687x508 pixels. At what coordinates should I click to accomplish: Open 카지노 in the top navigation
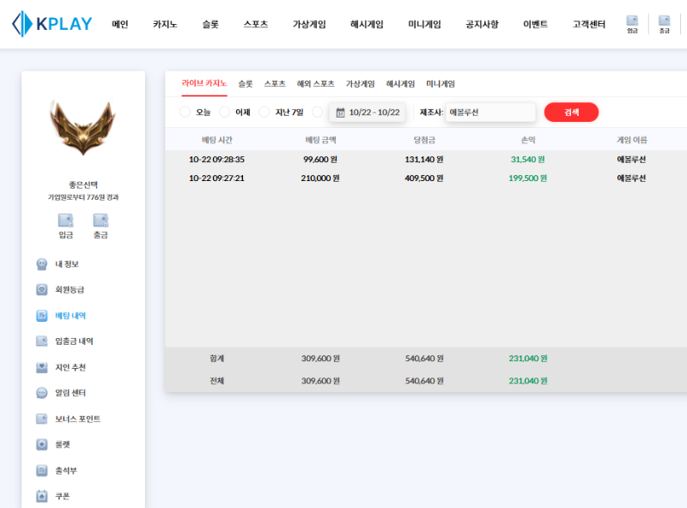point(165,24)
